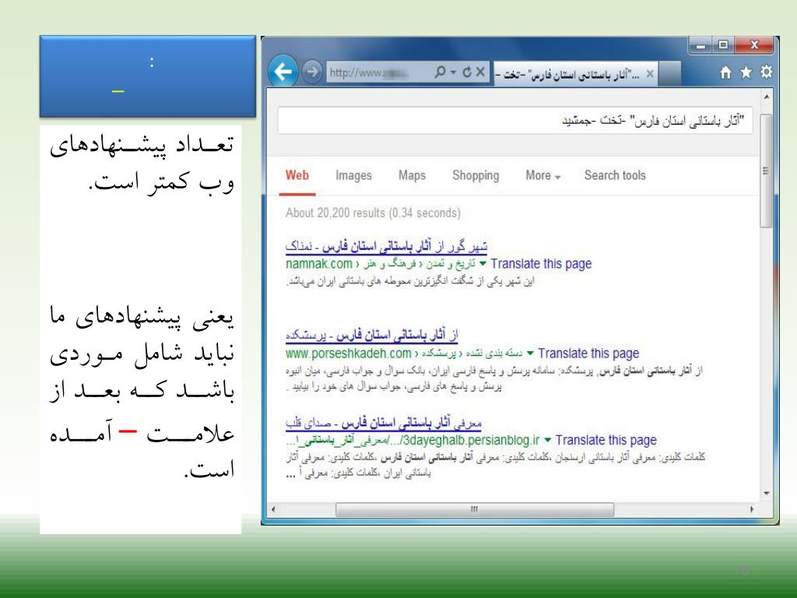797x598 pixels.
Task: Click horizontal scrollbar left arrow
Action: pos(273,509)
